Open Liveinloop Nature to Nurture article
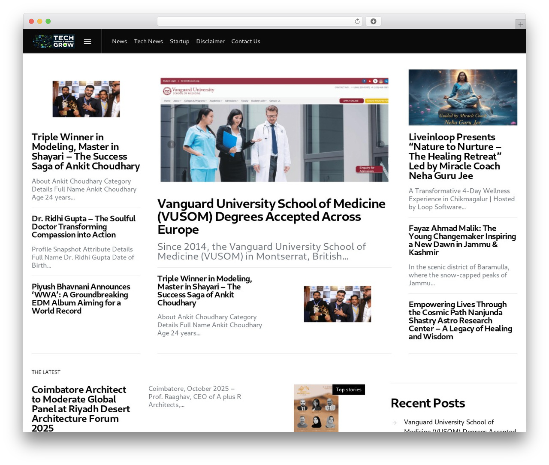Viewport: 549px width, 465px height. (455, 156)
